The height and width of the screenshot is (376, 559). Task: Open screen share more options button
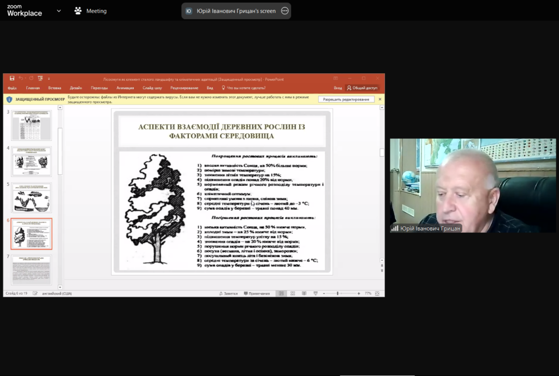[284, 11]
